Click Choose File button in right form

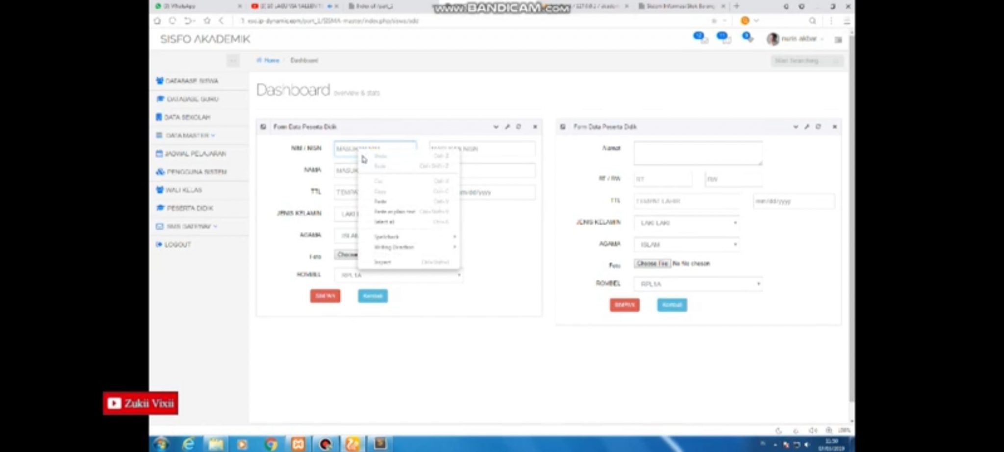[652, 264]
